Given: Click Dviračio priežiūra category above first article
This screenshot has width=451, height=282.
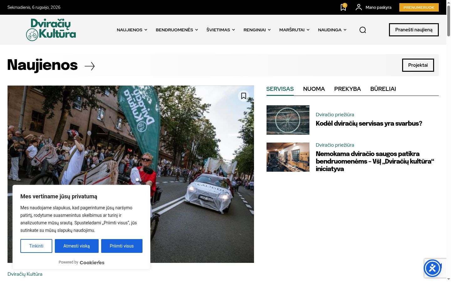Looking at the screenshot, I should coord(335,115).
